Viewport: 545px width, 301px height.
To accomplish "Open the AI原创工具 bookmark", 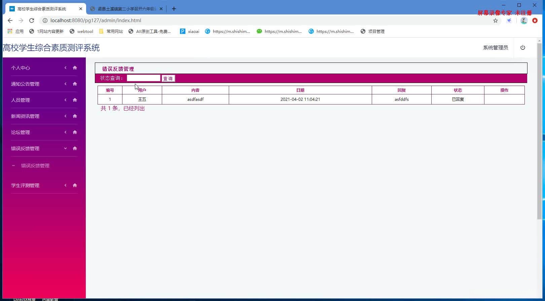I will (x=150, y=31).
